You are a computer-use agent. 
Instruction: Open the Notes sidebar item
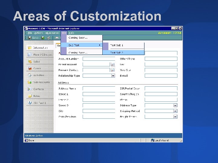pyautogui.click(x=40, y=96)
